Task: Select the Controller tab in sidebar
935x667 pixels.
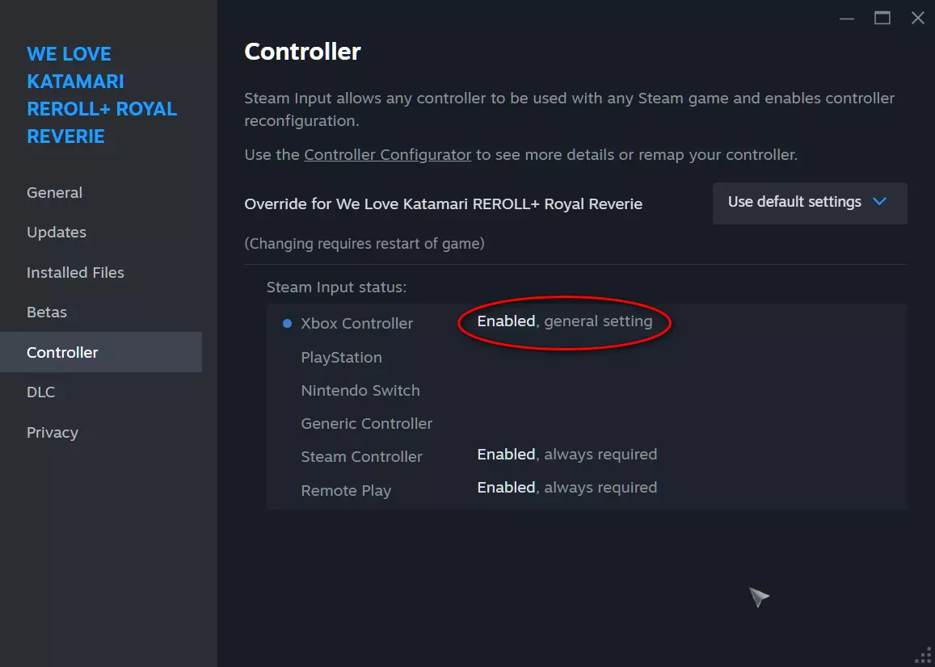Action: [x=62, y=352]
